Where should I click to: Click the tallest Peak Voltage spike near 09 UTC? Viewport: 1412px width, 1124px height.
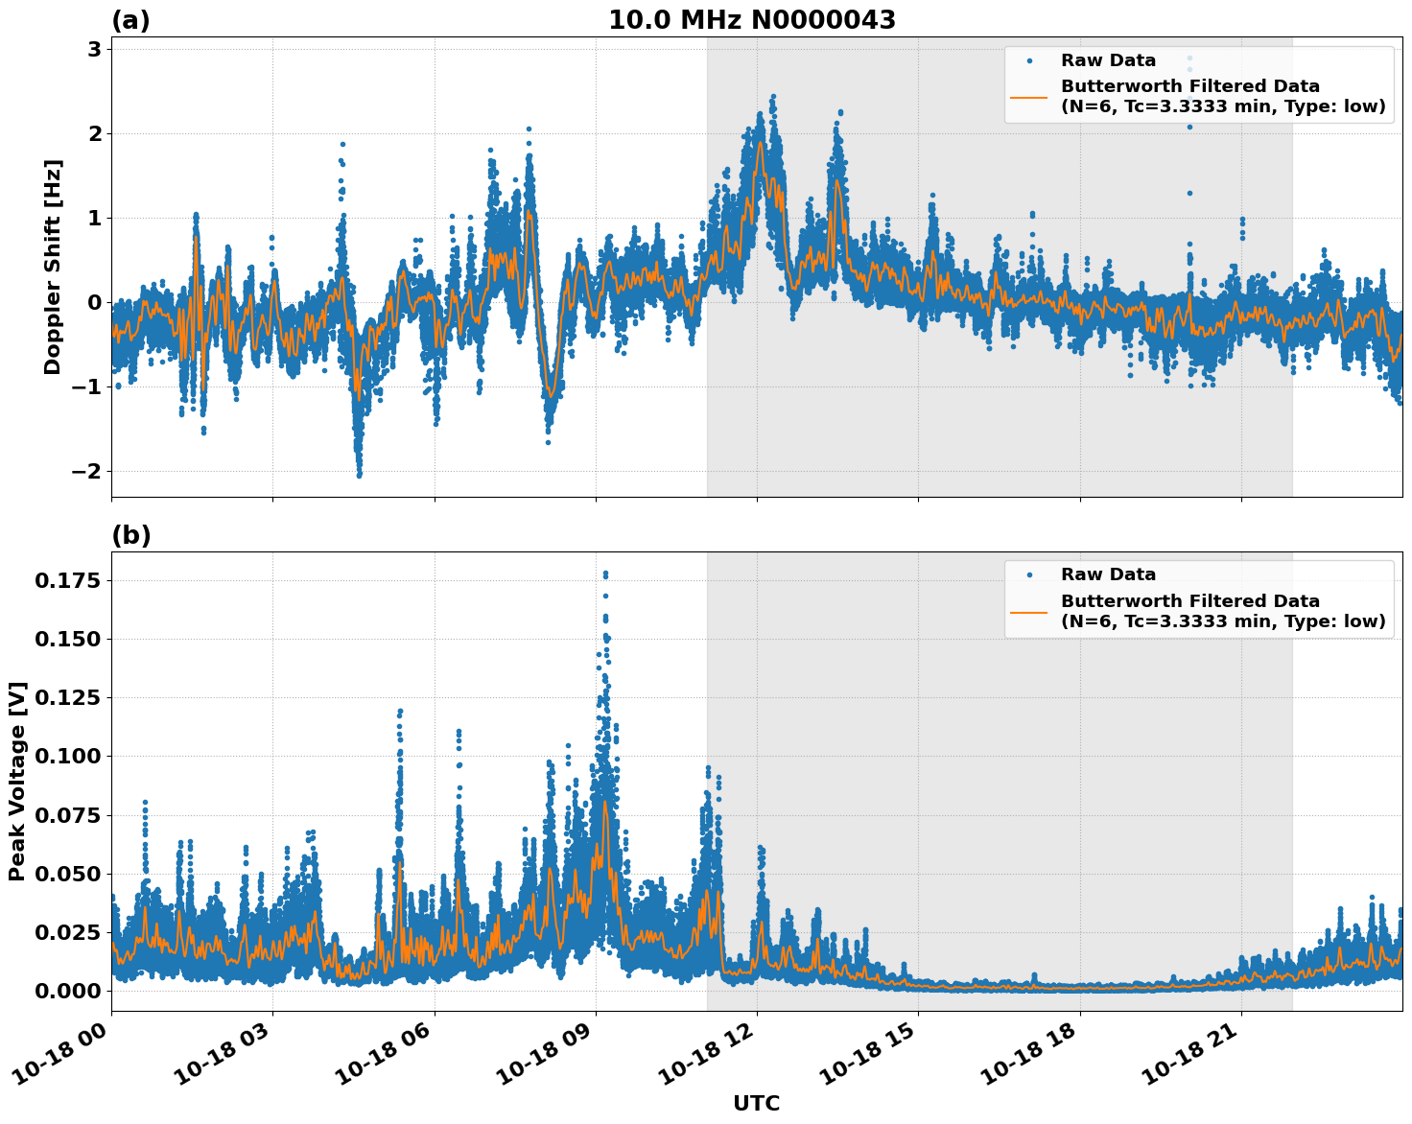pos(605,575)
